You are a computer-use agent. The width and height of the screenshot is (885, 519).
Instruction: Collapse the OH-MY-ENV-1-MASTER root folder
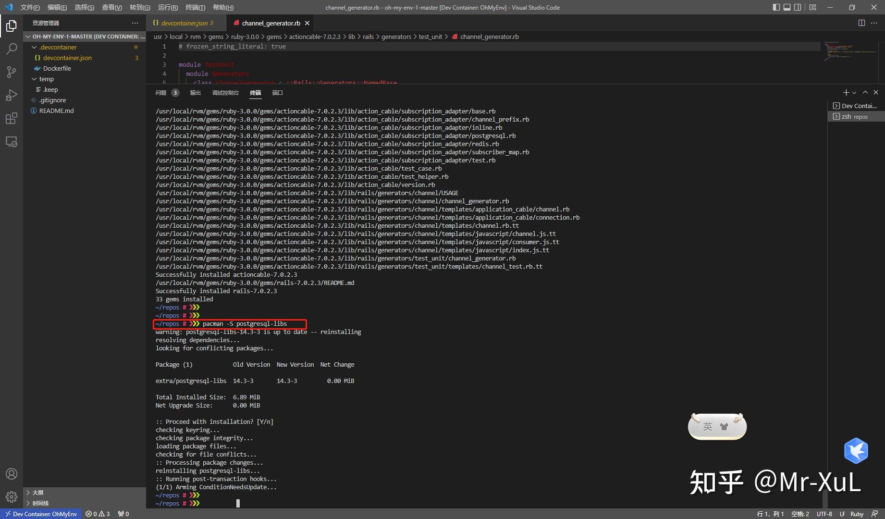(x=85, y=37)
